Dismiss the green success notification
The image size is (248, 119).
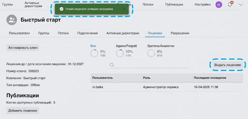(124, 9)
